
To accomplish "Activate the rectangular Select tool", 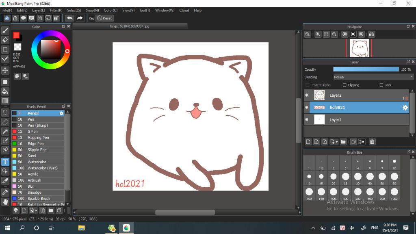I will pyautogui.click(x=5, y=112).
